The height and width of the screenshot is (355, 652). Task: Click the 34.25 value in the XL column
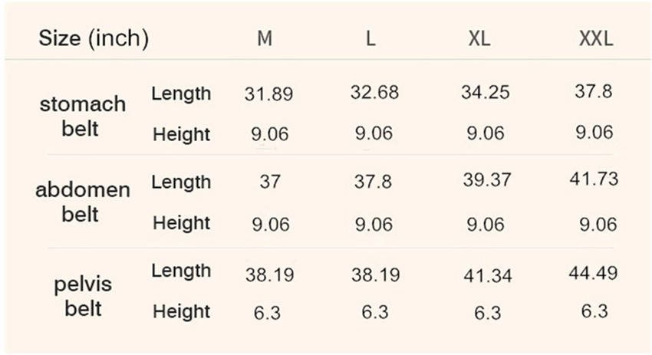485,94
